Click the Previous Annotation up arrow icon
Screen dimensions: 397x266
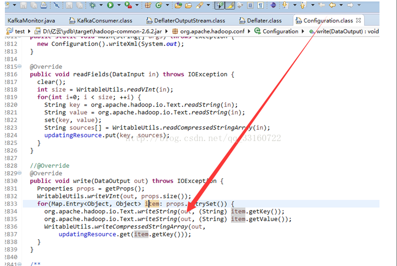click(x=303, y=5)
